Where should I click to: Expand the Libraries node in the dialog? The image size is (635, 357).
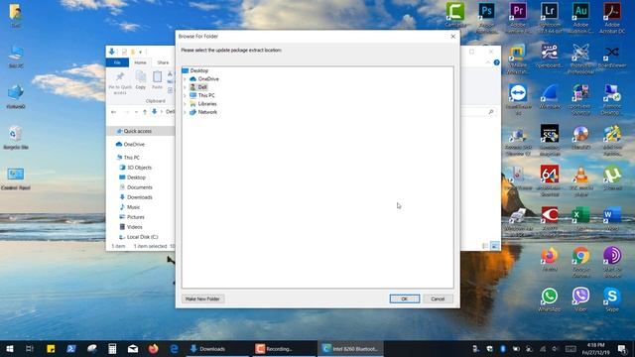186,103
